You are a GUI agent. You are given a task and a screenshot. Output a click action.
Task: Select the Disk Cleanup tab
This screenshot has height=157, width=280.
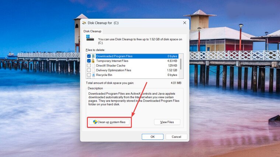92,31
